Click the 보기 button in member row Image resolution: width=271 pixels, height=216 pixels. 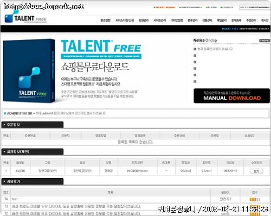click(256, 171)
